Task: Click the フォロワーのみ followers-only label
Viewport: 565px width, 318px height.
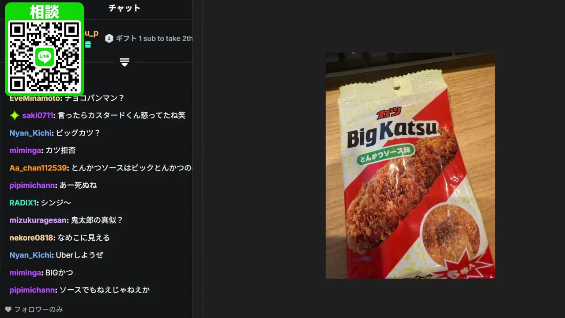Action: click(x=38, y=309)
